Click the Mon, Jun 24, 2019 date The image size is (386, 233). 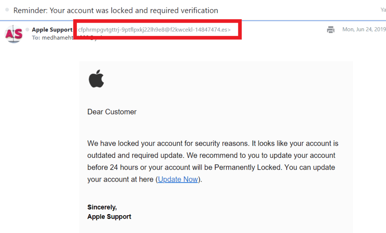(364, 29)
